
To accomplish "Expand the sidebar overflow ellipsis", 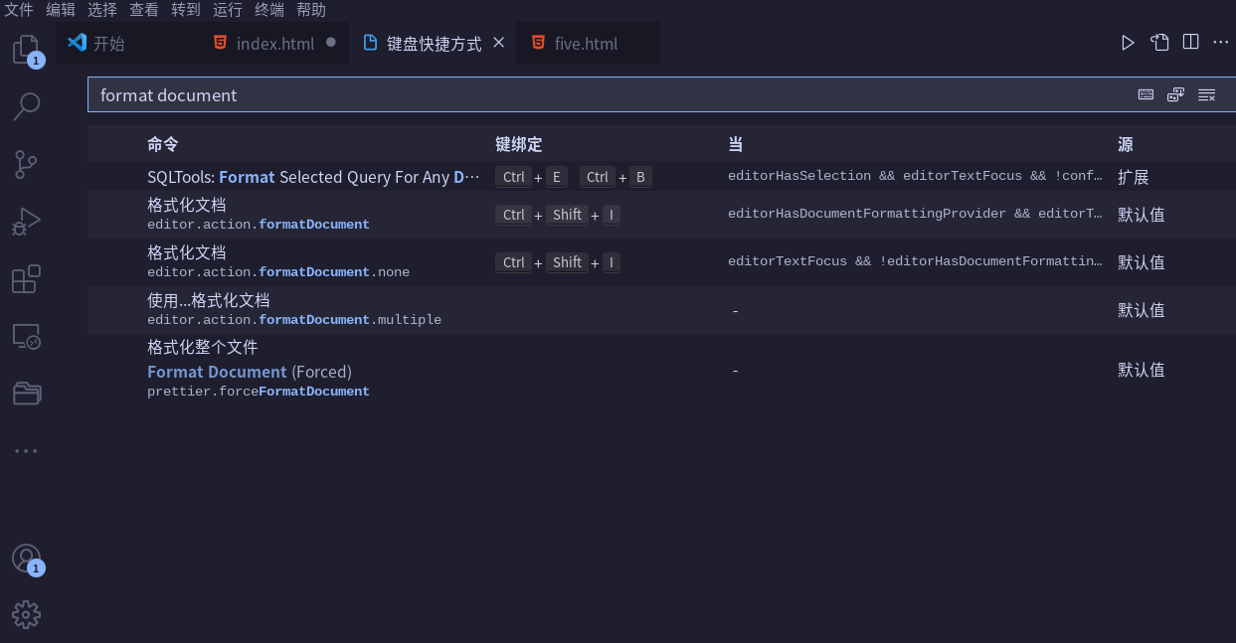I will click(x=26, y=449).
